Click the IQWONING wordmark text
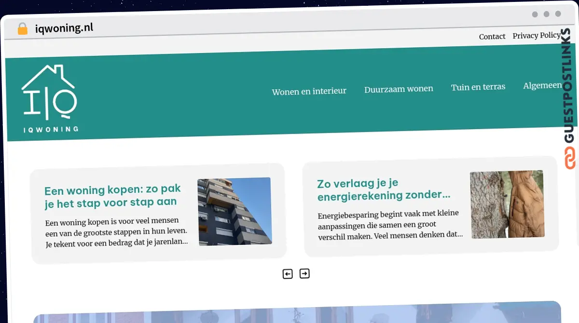 click(x=51, y=129)
